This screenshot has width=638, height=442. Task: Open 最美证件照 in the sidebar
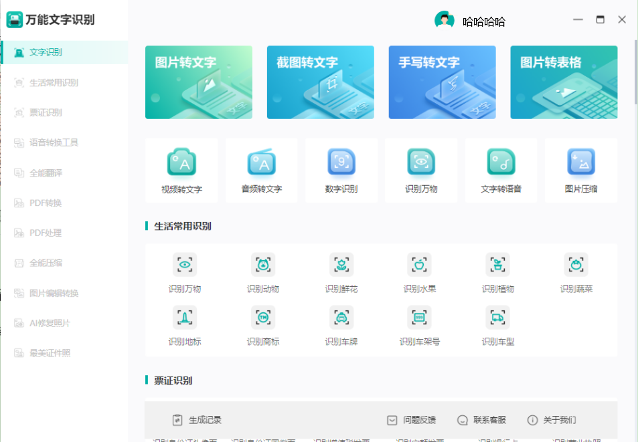[64, 353]
